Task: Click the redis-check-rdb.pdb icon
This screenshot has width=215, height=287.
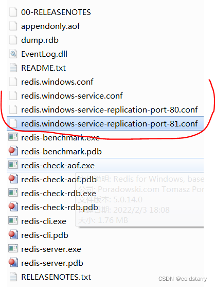Action: 13,207
